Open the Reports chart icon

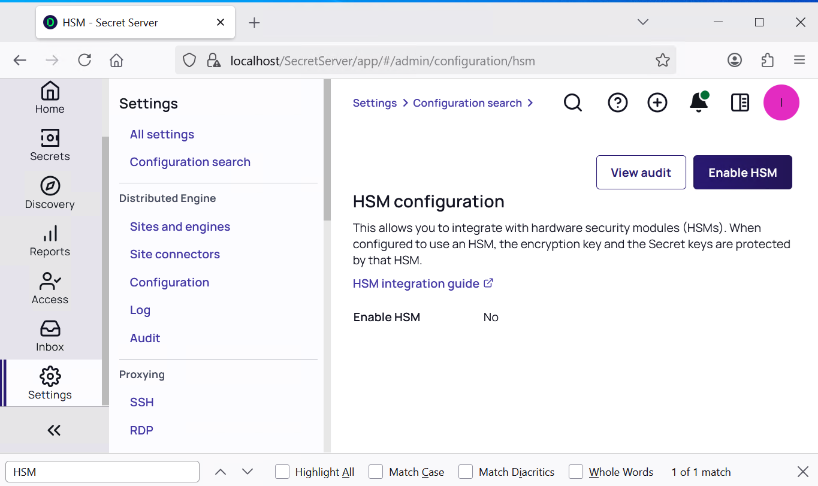pyautogui.click(x=50, y=234)
